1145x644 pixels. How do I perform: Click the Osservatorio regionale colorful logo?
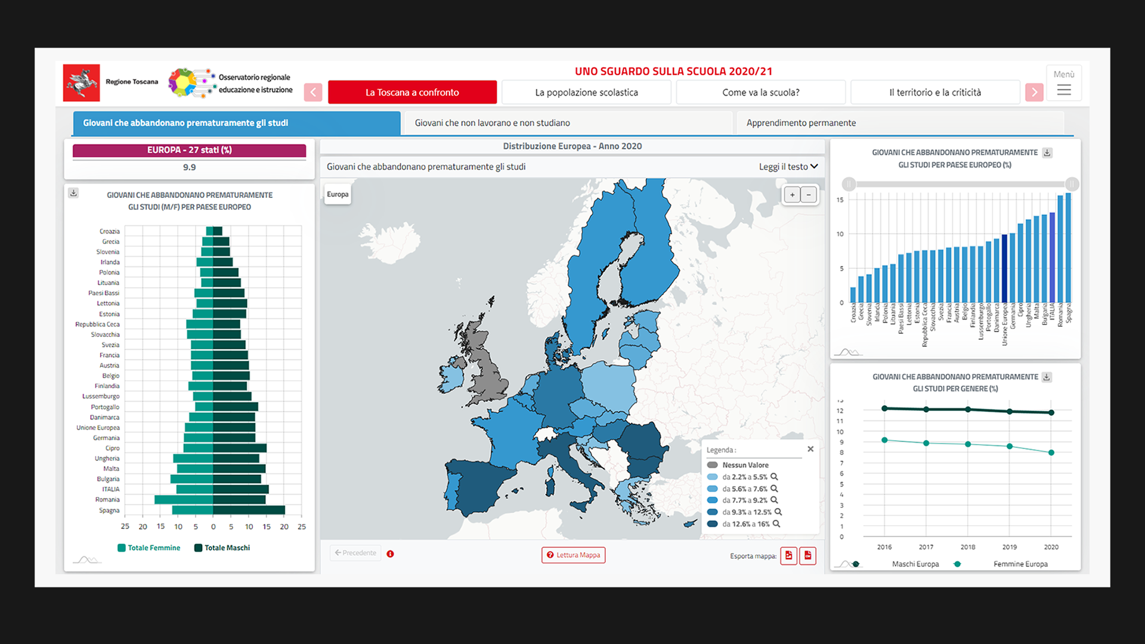tap(191, 82)
